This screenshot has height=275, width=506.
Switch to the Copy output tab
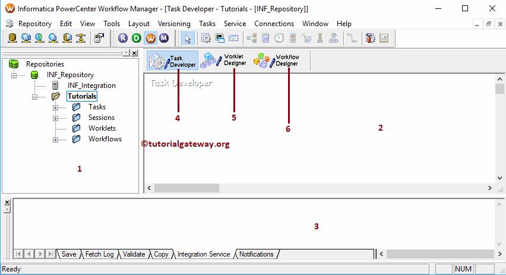tap(161, 254)
